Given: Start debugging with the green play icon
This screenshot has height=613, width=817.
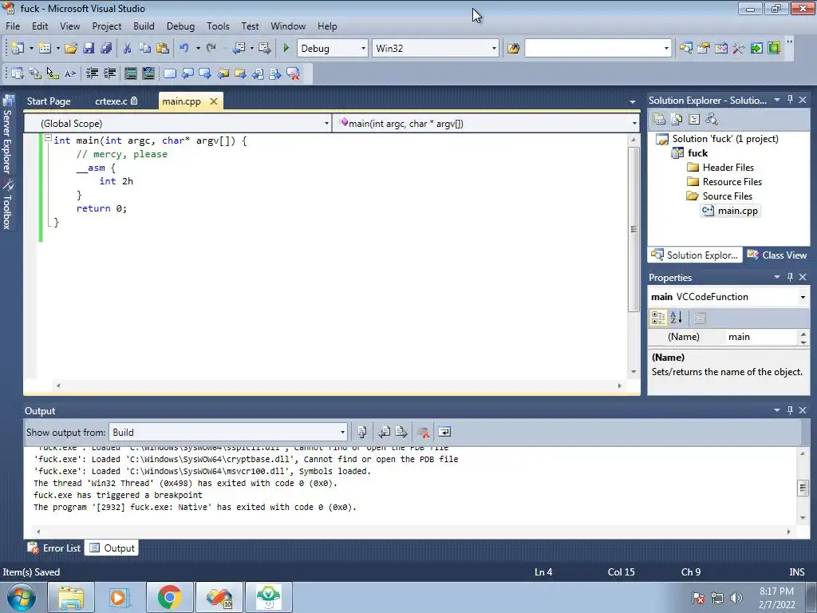Looking at the screenshot, I should [x=286, y=49].
